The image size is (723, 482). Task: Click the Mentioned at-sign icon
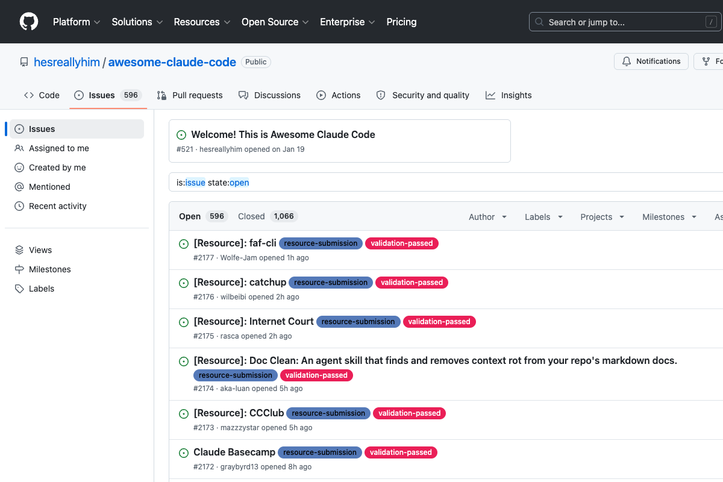pos(19,187)
